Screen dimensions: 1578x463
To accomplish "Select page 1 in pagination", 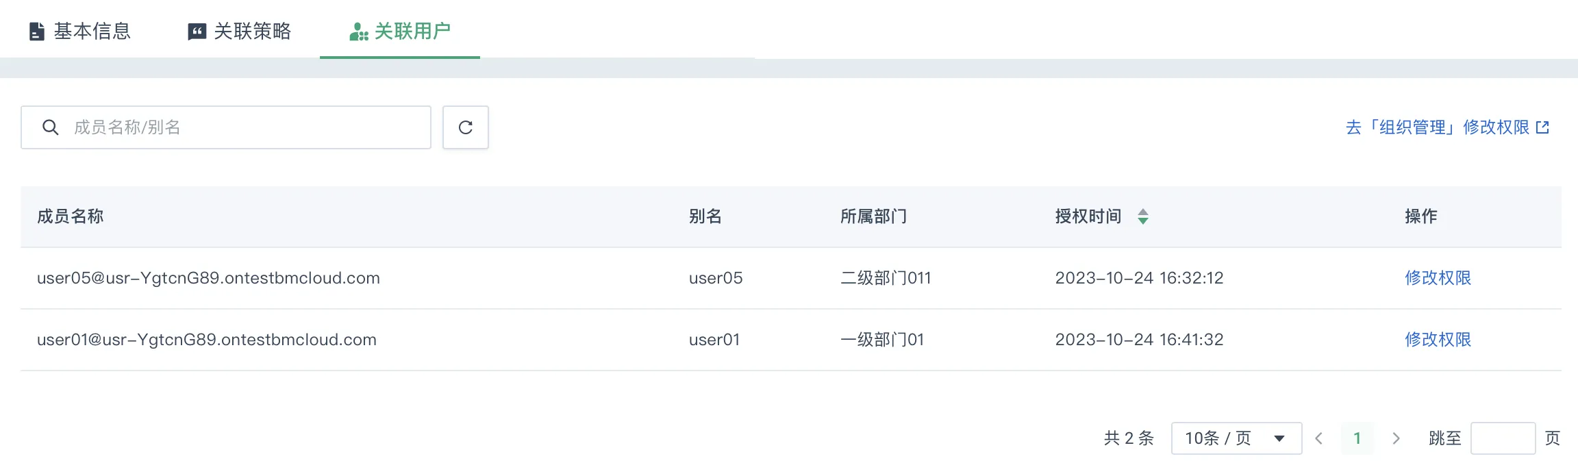I will pyautogui.click(x=1357, y=438).
